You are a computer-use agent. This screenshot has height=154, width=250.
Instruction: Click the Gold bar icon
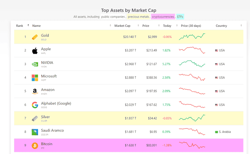click(35, 37)
